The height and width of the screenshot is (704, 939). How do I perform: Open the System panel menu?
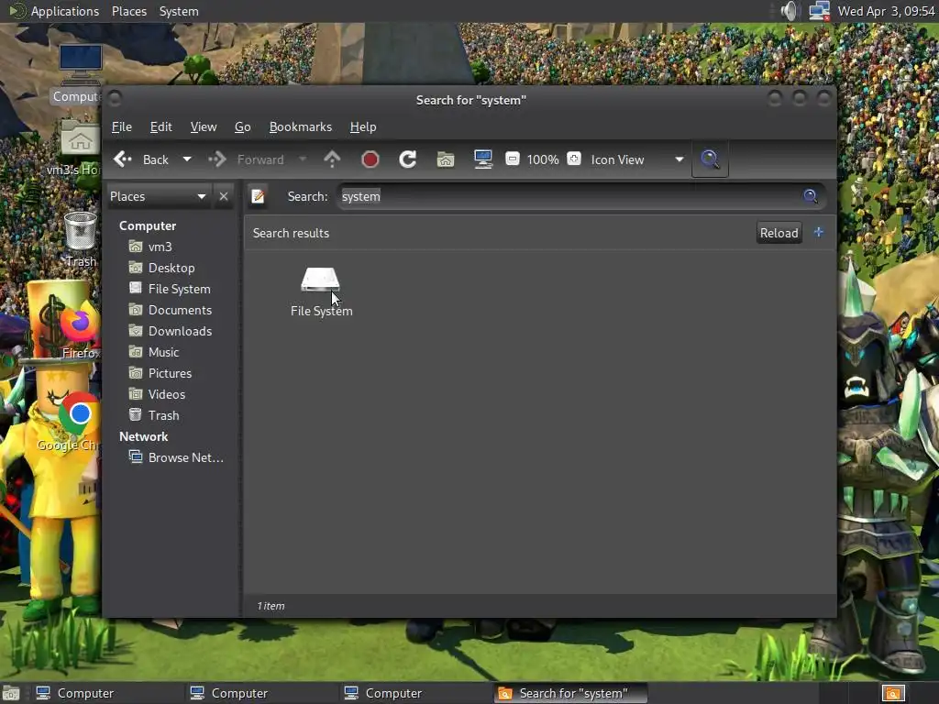point(179,11)
